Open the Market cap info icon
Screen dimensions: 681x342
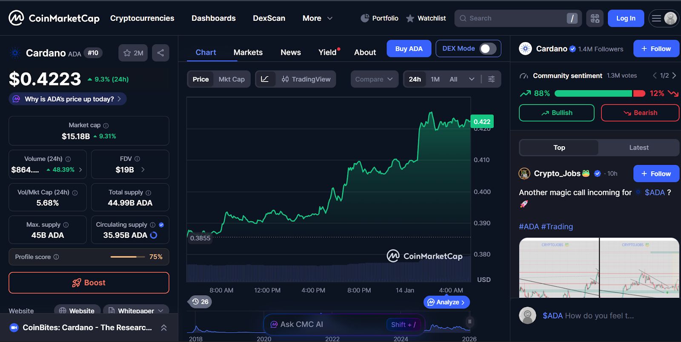(106, 125)
